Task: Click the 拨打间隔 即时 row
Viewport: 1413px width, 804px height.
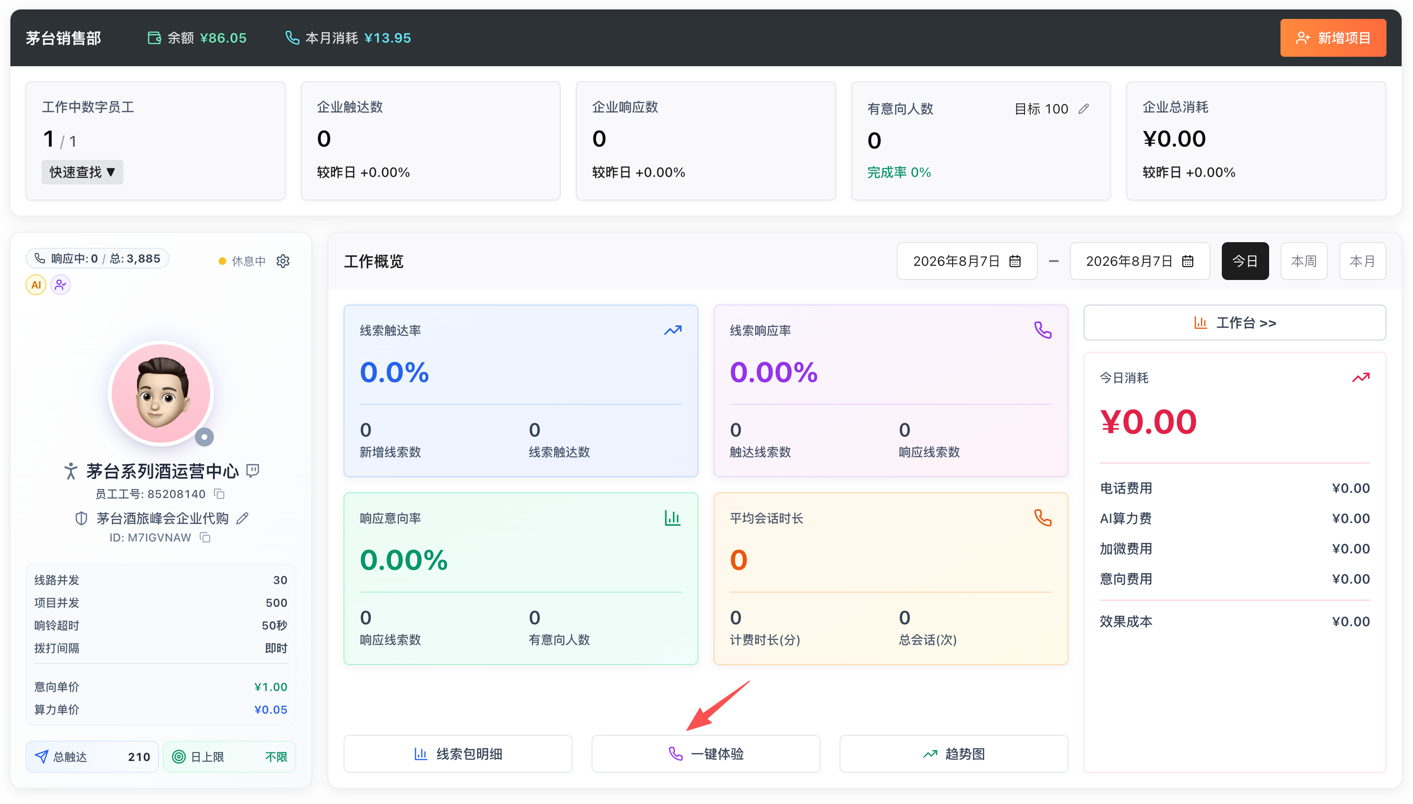Action: coord(161,648)
